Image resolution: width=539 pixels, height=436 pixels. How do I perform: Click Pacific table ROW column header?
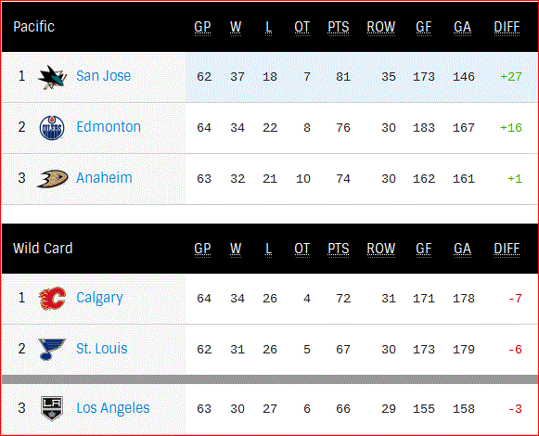coord(381,28)
